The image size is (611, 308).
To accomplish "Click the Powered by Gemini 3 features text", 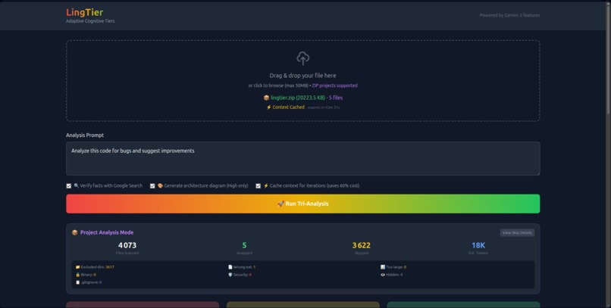I will [x=509, y=16].
